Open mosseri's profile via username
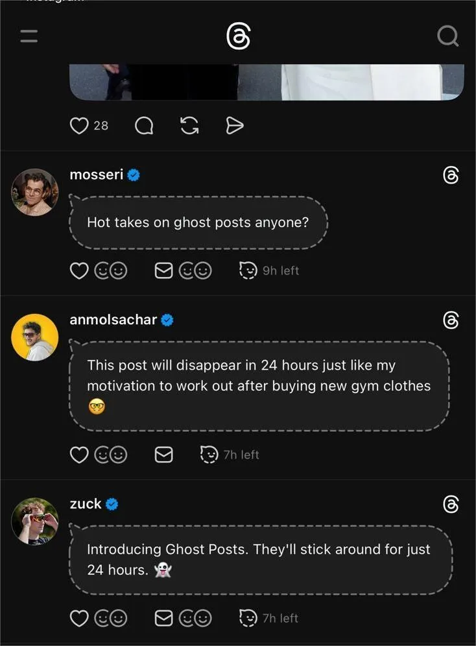Viewport: 476px width, 646px height. click(x=96, y=174)
